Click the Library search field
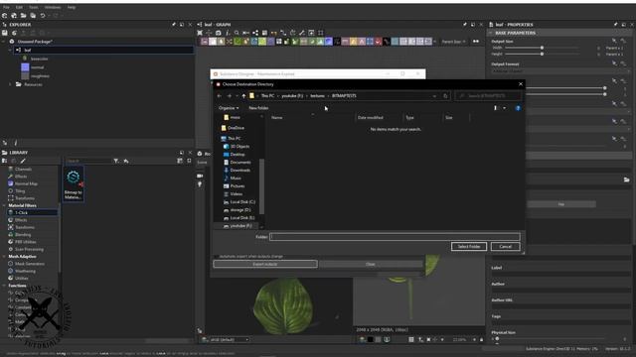 pyautogui.click(x=88, y=161)
